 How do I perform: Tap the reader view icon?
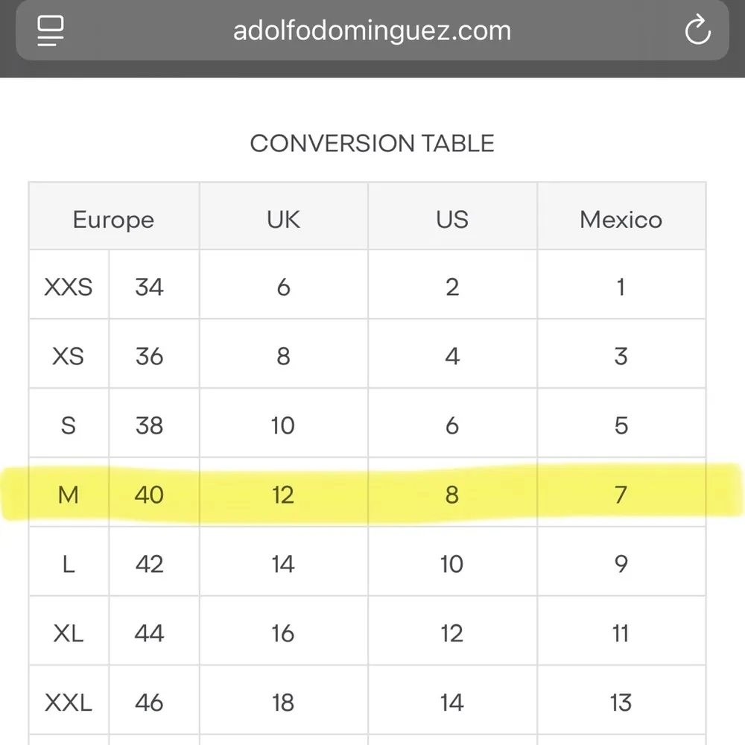tap(51, 31)
